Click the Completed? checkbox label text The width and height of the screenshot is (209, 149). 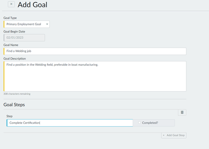coord(150,123)
